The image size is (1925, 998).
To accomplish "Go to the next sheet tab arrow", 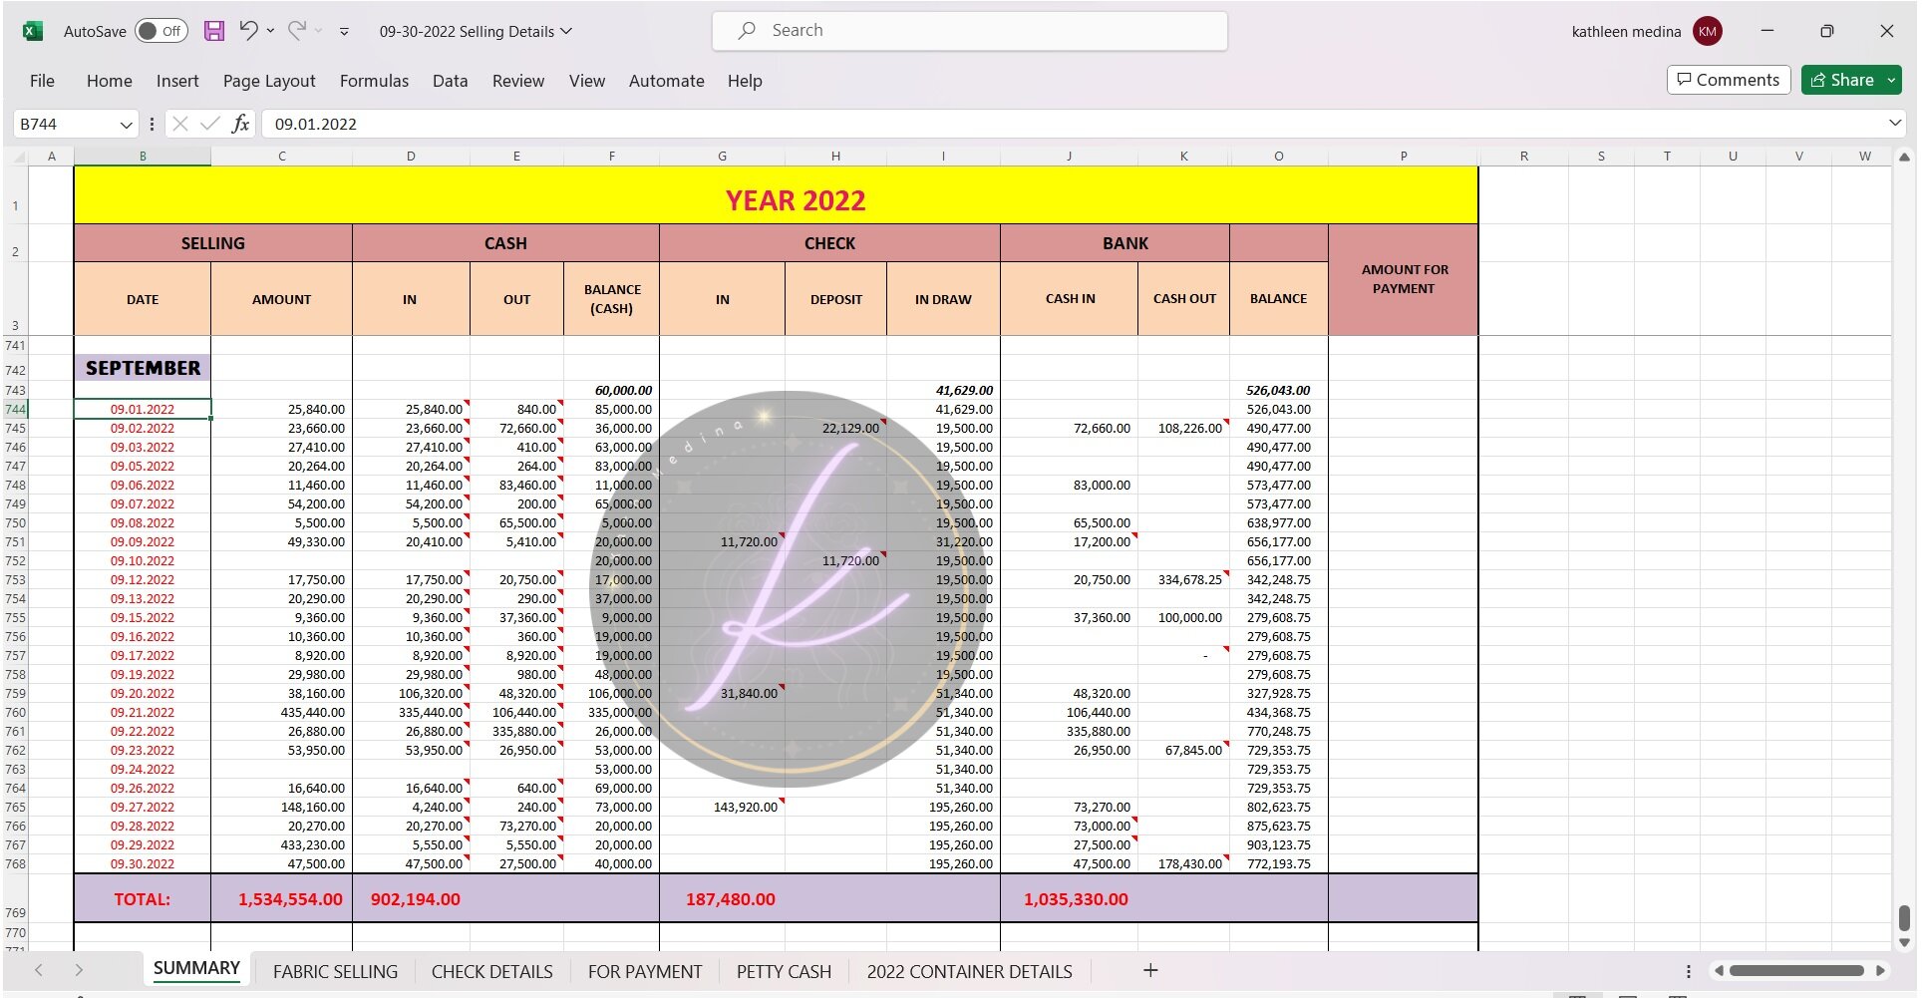I will 79,970.
